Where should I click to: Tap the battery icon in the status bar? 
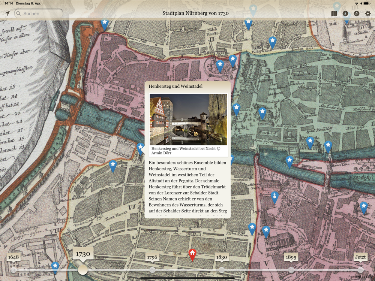[x=367, y=3]
